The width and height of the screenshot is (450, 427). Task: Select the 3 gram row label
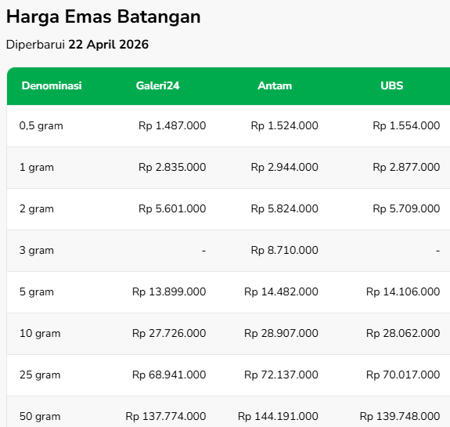37,250
